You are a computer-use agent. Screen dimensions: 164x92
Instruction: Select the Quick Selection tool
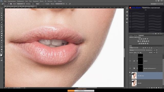2,15
